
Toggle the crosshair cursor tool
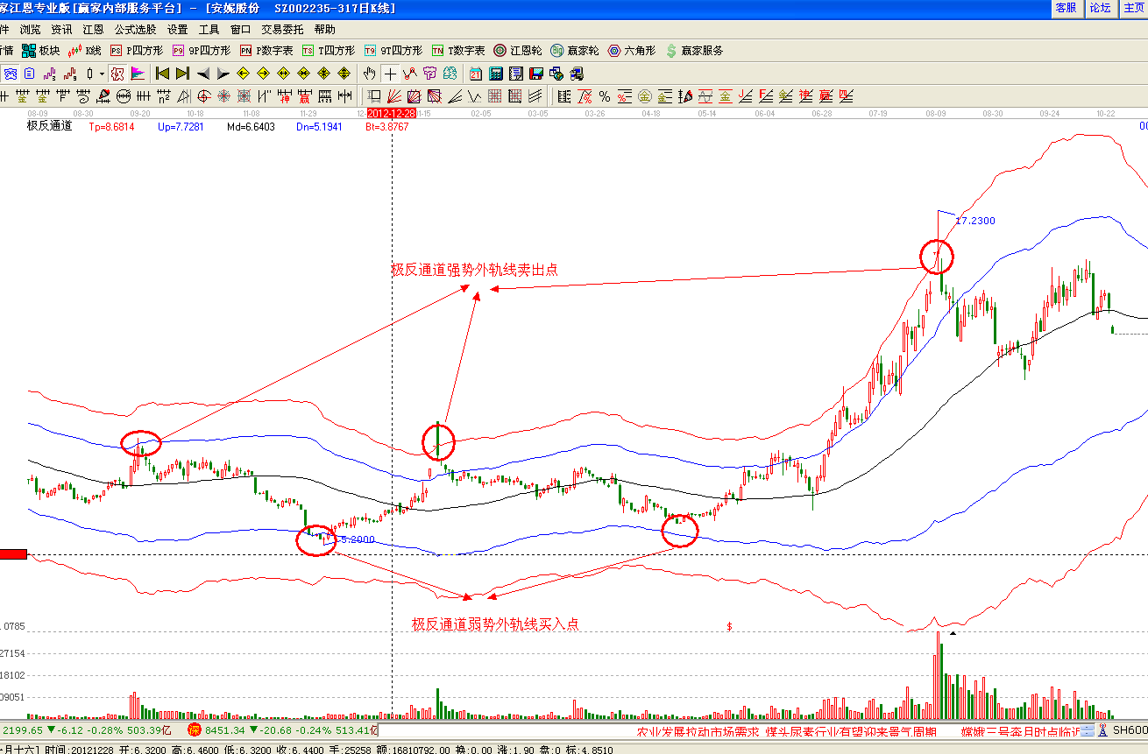tap(389, 74)
